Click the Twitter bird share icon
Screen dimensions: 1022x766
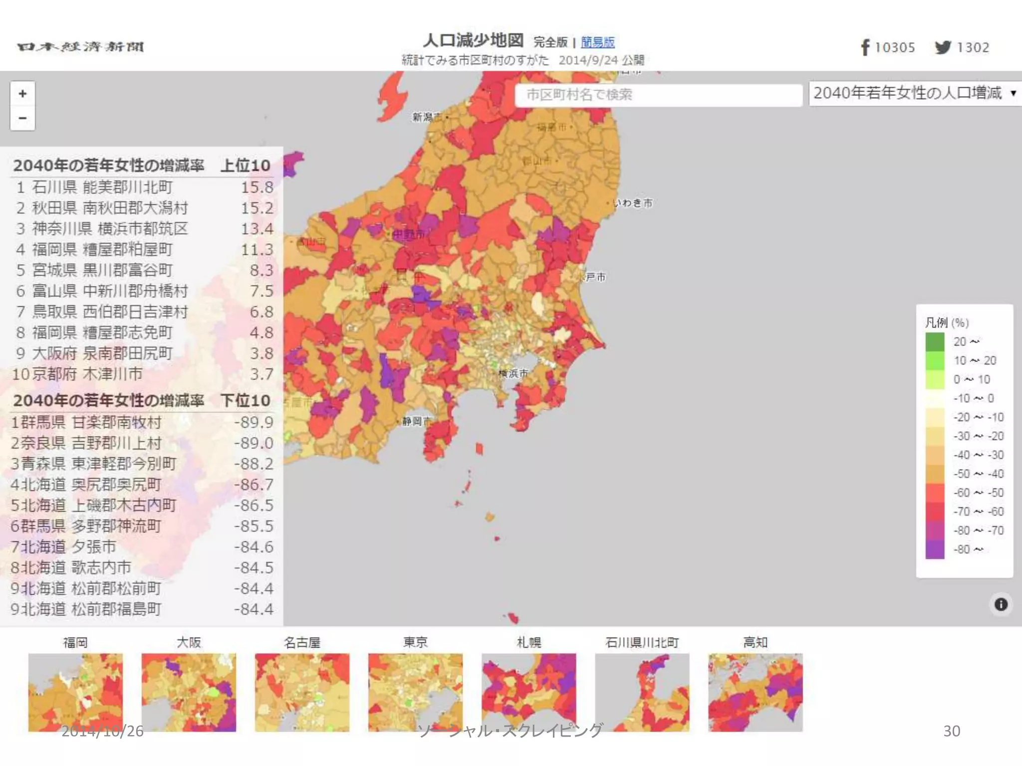coord(943,47)
